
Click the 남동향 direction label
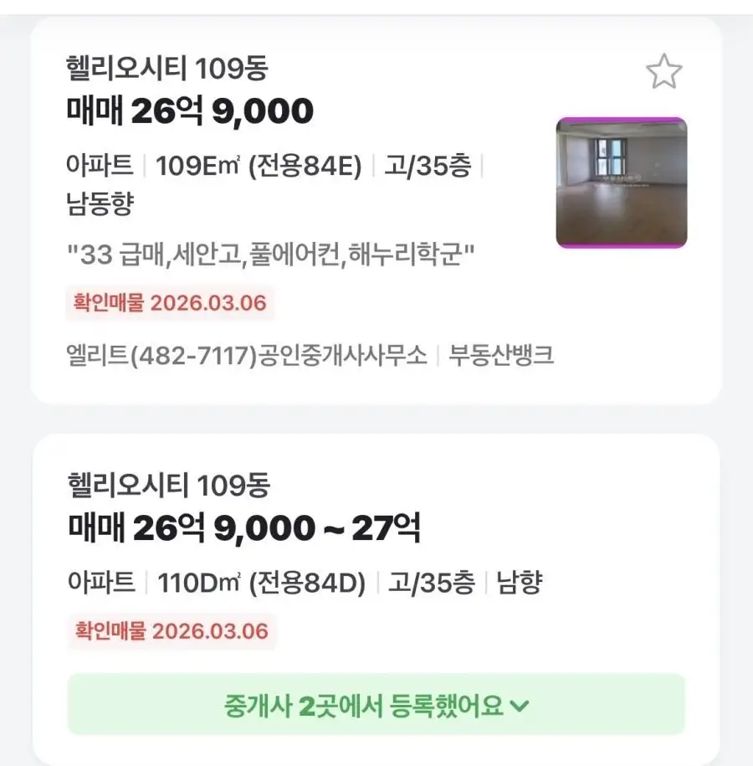click(100, 204)
